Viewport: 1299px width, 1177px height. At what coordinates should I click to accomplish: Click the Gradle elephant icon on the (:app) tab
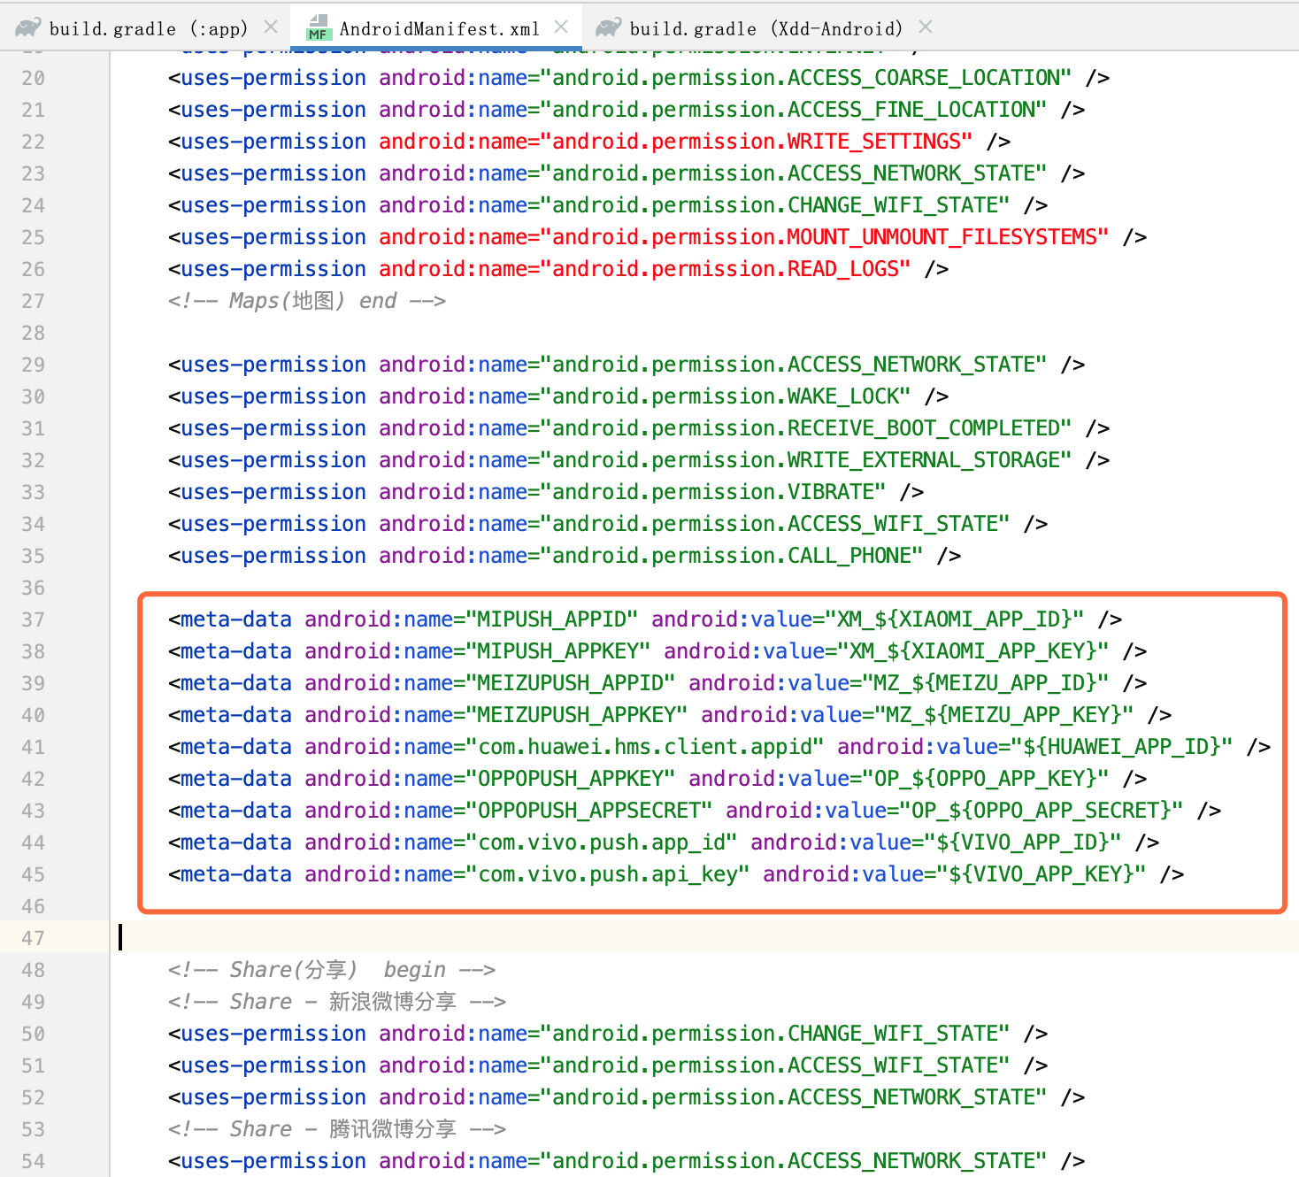(28, 28)
